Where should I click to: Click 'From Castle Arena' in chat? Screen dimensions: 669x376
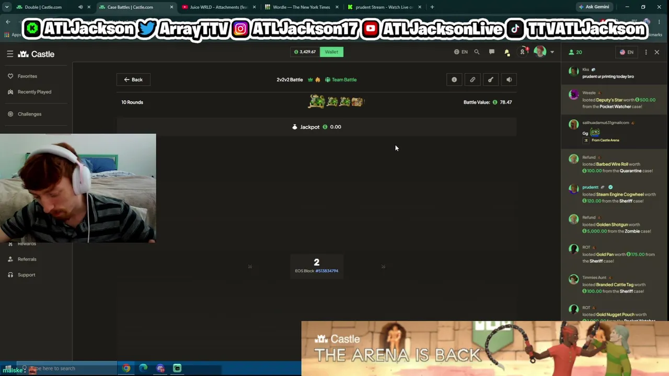(x=605, y=140)
